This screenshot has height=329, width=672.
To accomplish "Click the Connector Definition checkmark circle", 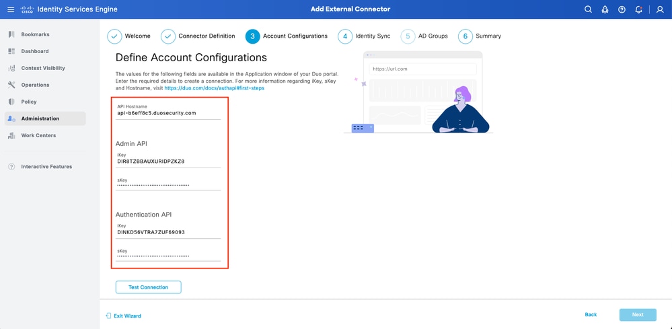I will pos(168,36).
